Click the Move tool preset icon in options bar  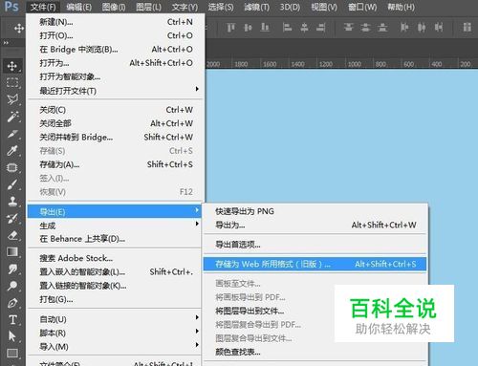pos(19,28)
